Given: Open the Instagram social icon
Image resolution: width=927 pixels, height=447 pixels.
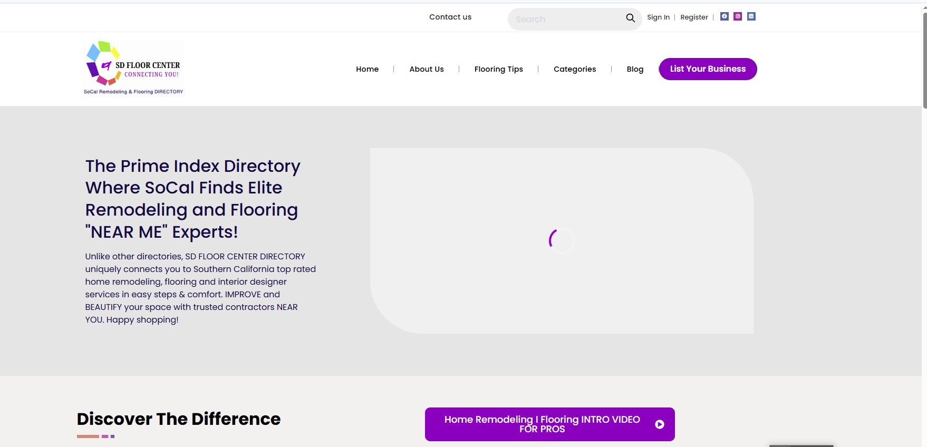Looking at the screenshot, I should 738,16.
